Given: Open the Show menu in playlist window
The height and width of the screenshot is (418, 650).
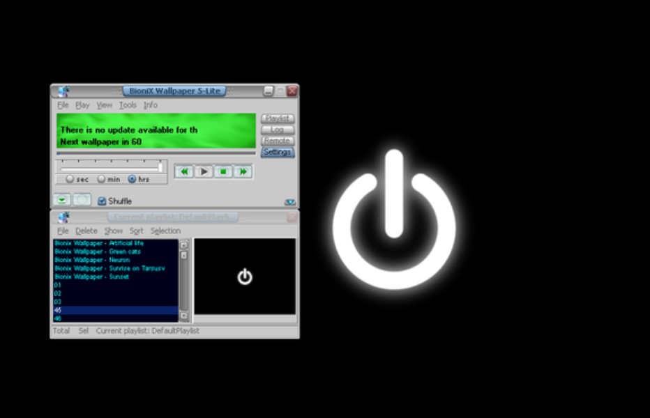Looking at the screenshot, I should coord(113,231).
